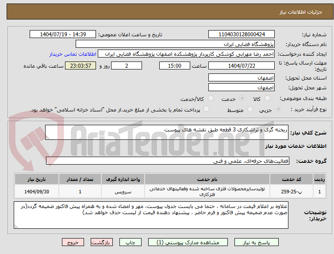The image size is (334, 254).
Task: Click the کد خدمت column header
Action: [292, 179]
